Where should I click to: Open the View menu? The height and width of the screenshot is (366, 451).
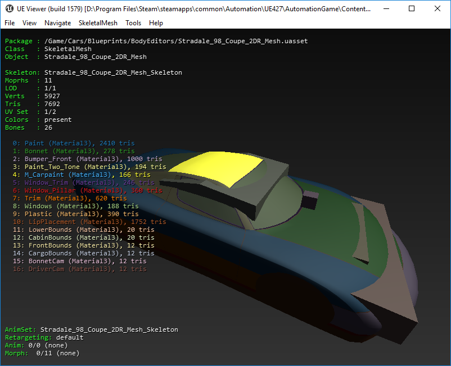pos(29,23)
